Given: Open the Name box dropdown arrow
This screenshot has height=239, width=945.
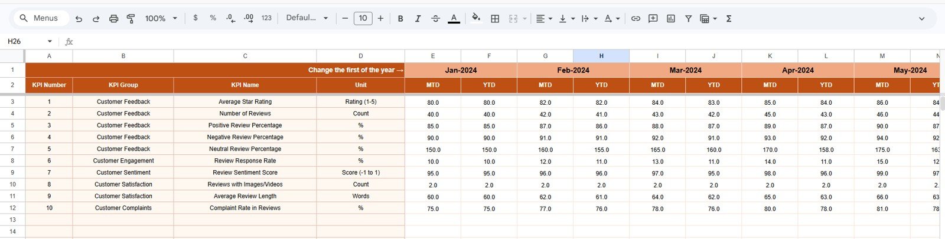Looking at the screenshot, I should point(50,41).
